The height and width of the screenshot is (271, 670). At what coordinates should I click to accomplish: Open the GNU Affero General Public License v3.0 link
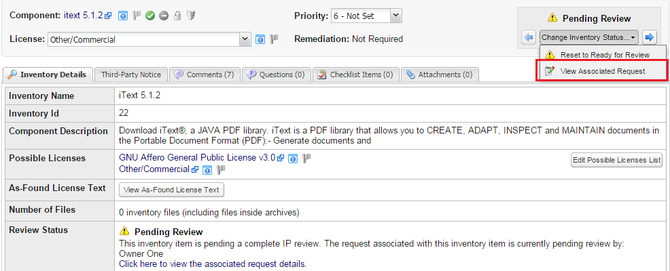click(x=197, y=158)
